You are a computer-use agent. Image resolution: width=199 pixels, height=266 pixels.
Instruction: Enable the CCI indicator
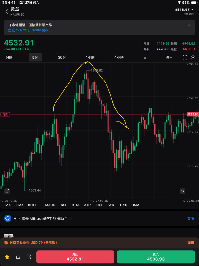pos(99,205)
